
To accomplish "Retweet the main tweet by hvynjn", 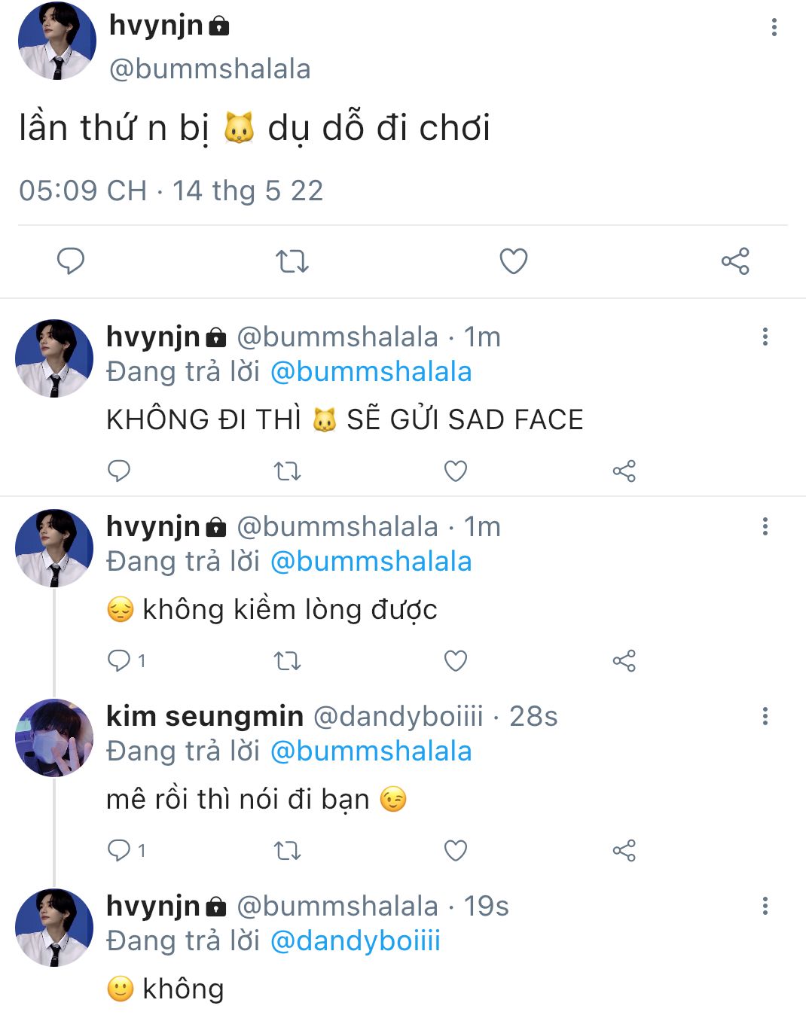I will click(292, 261).
